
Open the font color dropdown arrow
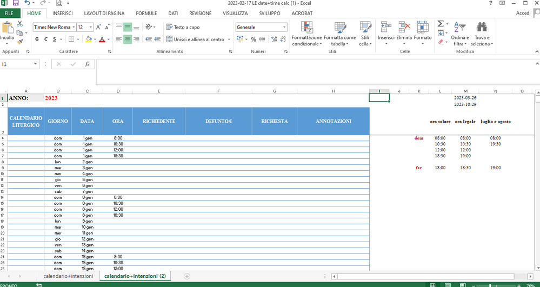[108, 39]
